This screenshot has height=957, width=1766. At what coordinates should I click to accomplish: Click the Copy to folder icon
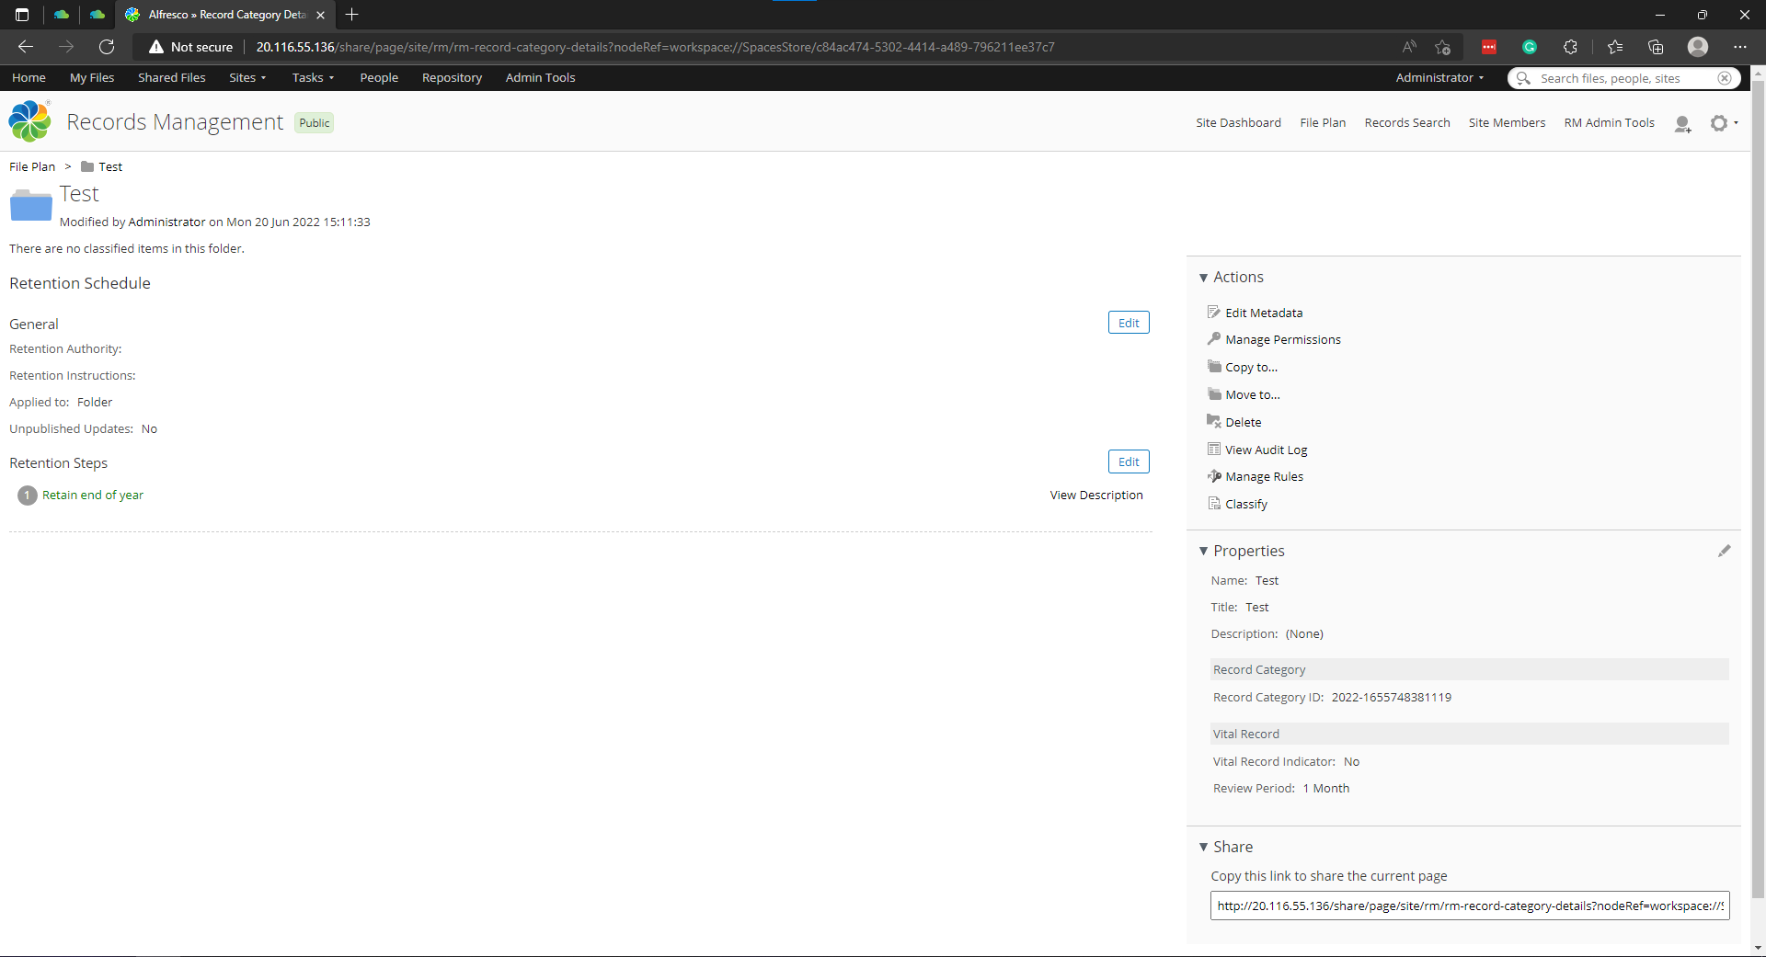tap(1214, 366)
